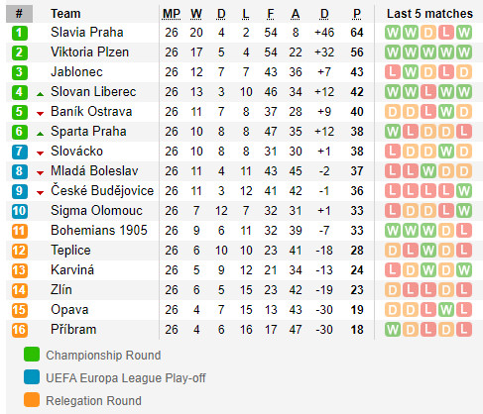Click Opava's green W result badge

coord(446,310)
